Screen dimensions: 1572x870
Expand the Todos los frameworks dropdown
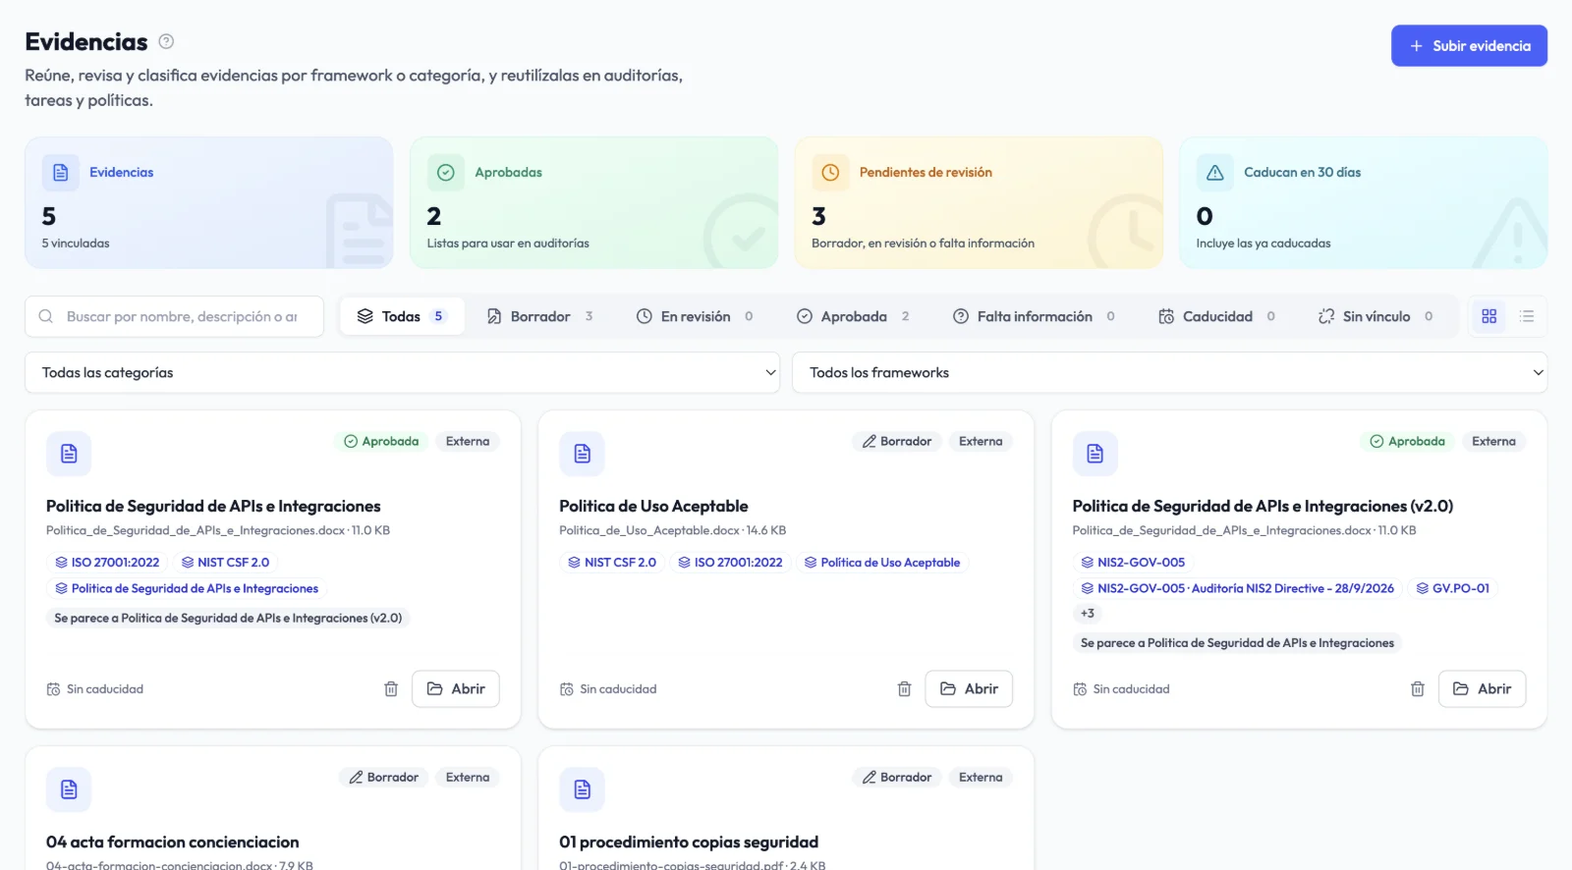1169,373
